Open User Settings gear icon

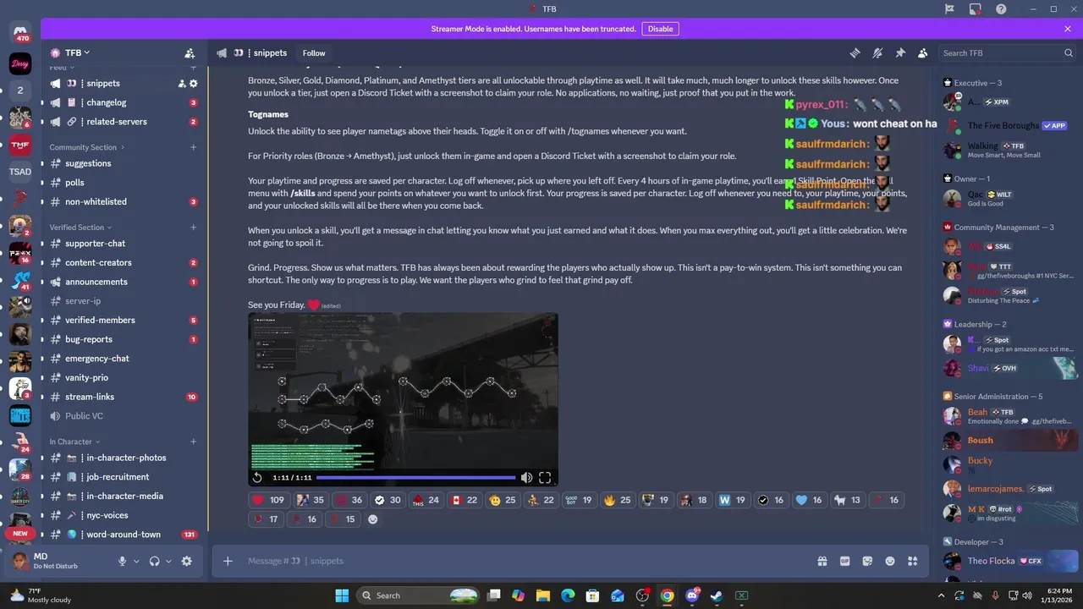pyautogui.click(x=186, y=561)
